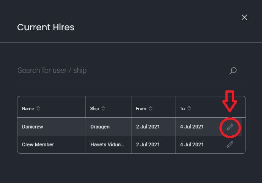This screenshot has width=262, height=183.
Task: Click the To column header label
Action: click(182, 109)
